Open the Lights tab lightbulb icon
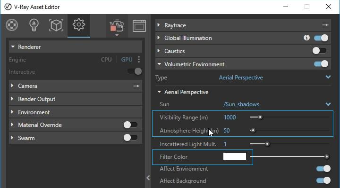Image resolution: width=340 pixels, height=188 pixels. click(34, 24)
